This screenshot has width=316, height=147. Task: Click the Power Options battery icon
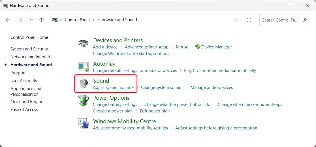(x=84, y=101)
